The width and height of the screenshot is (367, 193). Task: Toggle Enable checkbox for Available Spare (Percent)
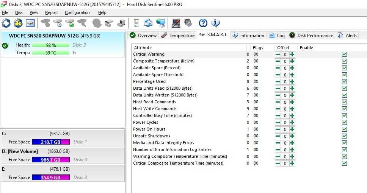(x=344, y=68)
